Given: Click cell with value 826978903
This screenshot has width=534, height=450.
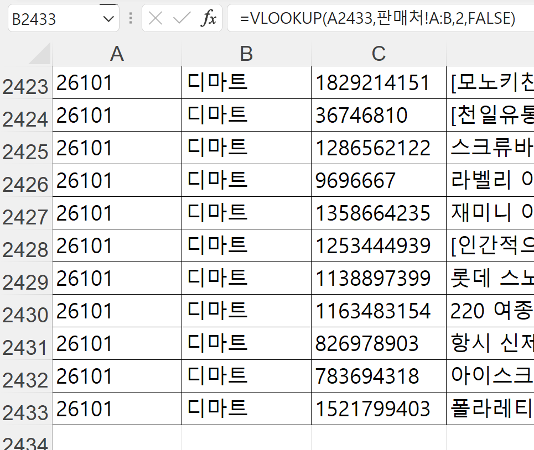Looking at the screenshot, I should (379, 344).
